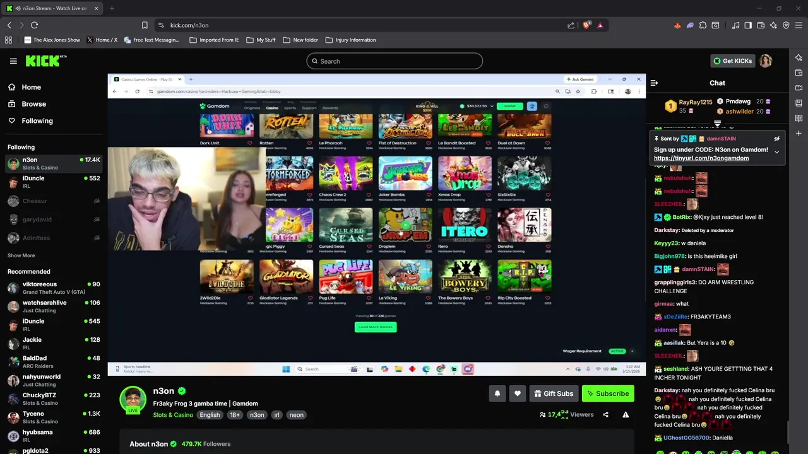Open the MetaMask fox extension
This screenshot has width=808, height=454.
tap(677, 25)
